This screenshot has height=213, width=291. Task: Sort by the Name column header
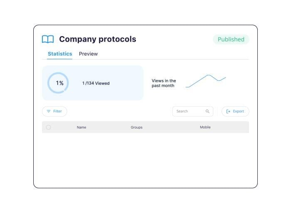pos(81,127)
